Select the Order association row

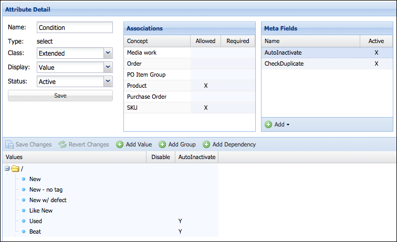190,64
